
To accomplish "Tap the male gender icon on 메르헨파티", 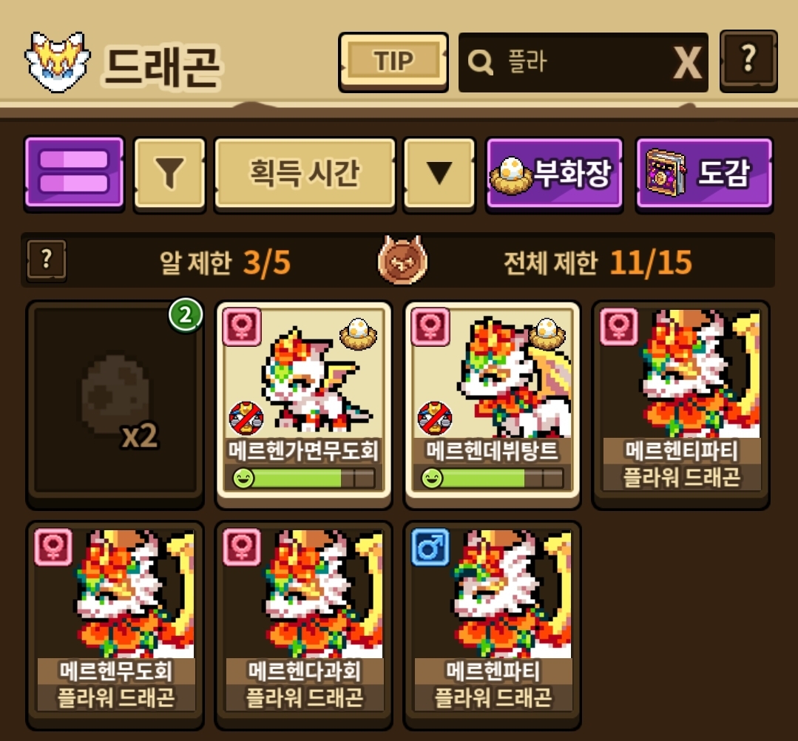I will [x=430, y=547].
